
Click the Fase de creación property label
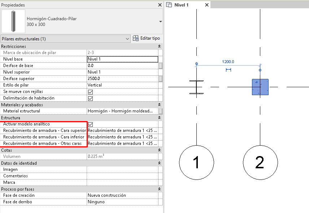click(x=19, y=195)
